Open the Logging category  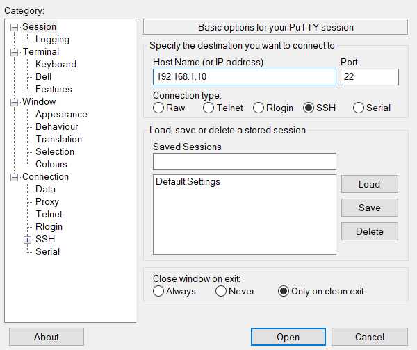point(52,40)
